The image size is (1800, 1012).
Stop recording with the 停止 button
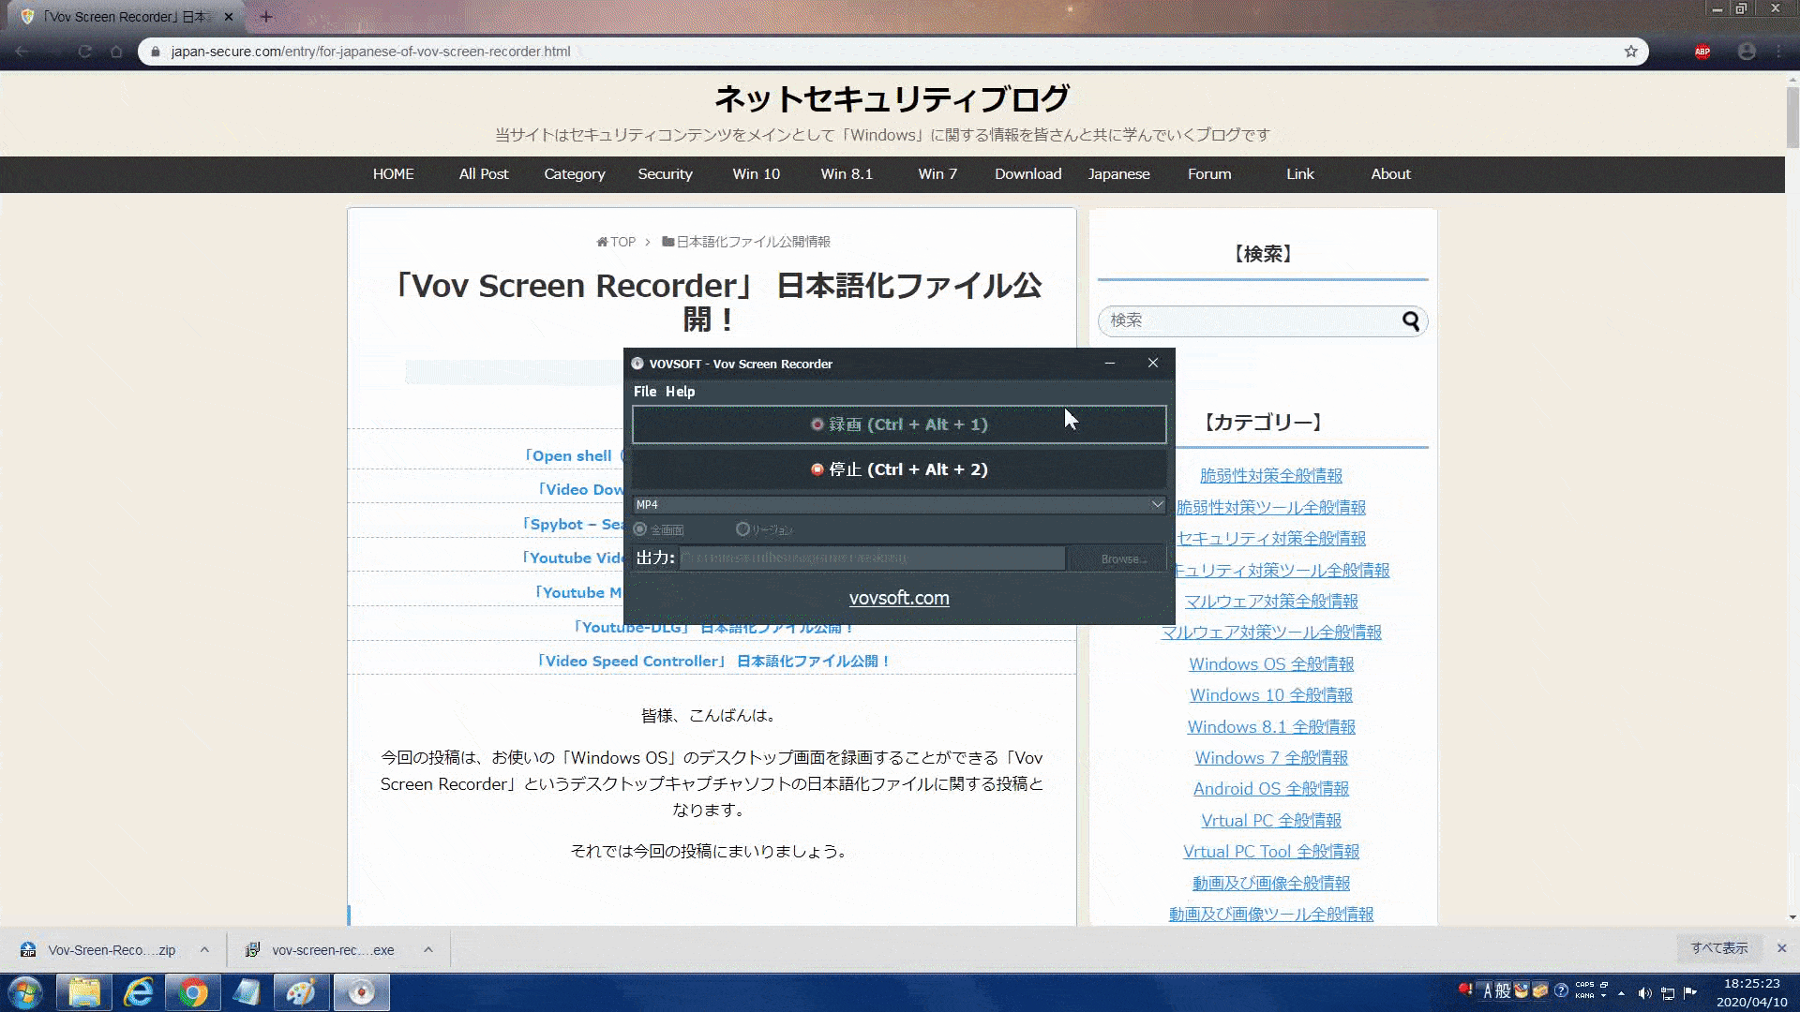(899, 469)
